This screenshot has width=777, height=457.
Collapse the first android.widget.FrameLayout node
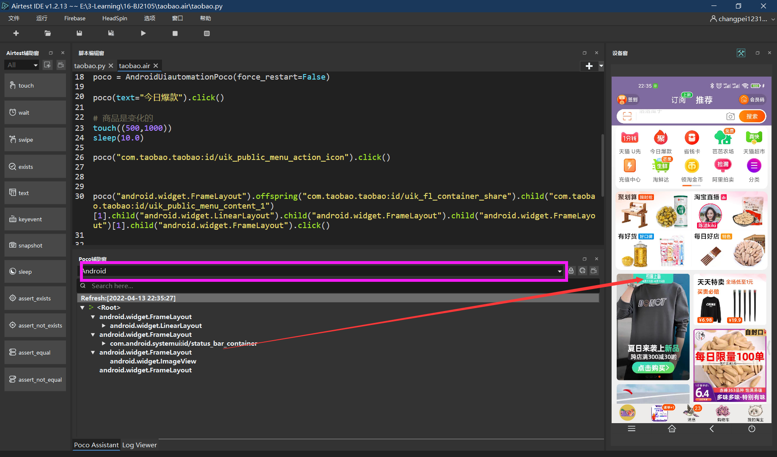[x=93, y=317]
